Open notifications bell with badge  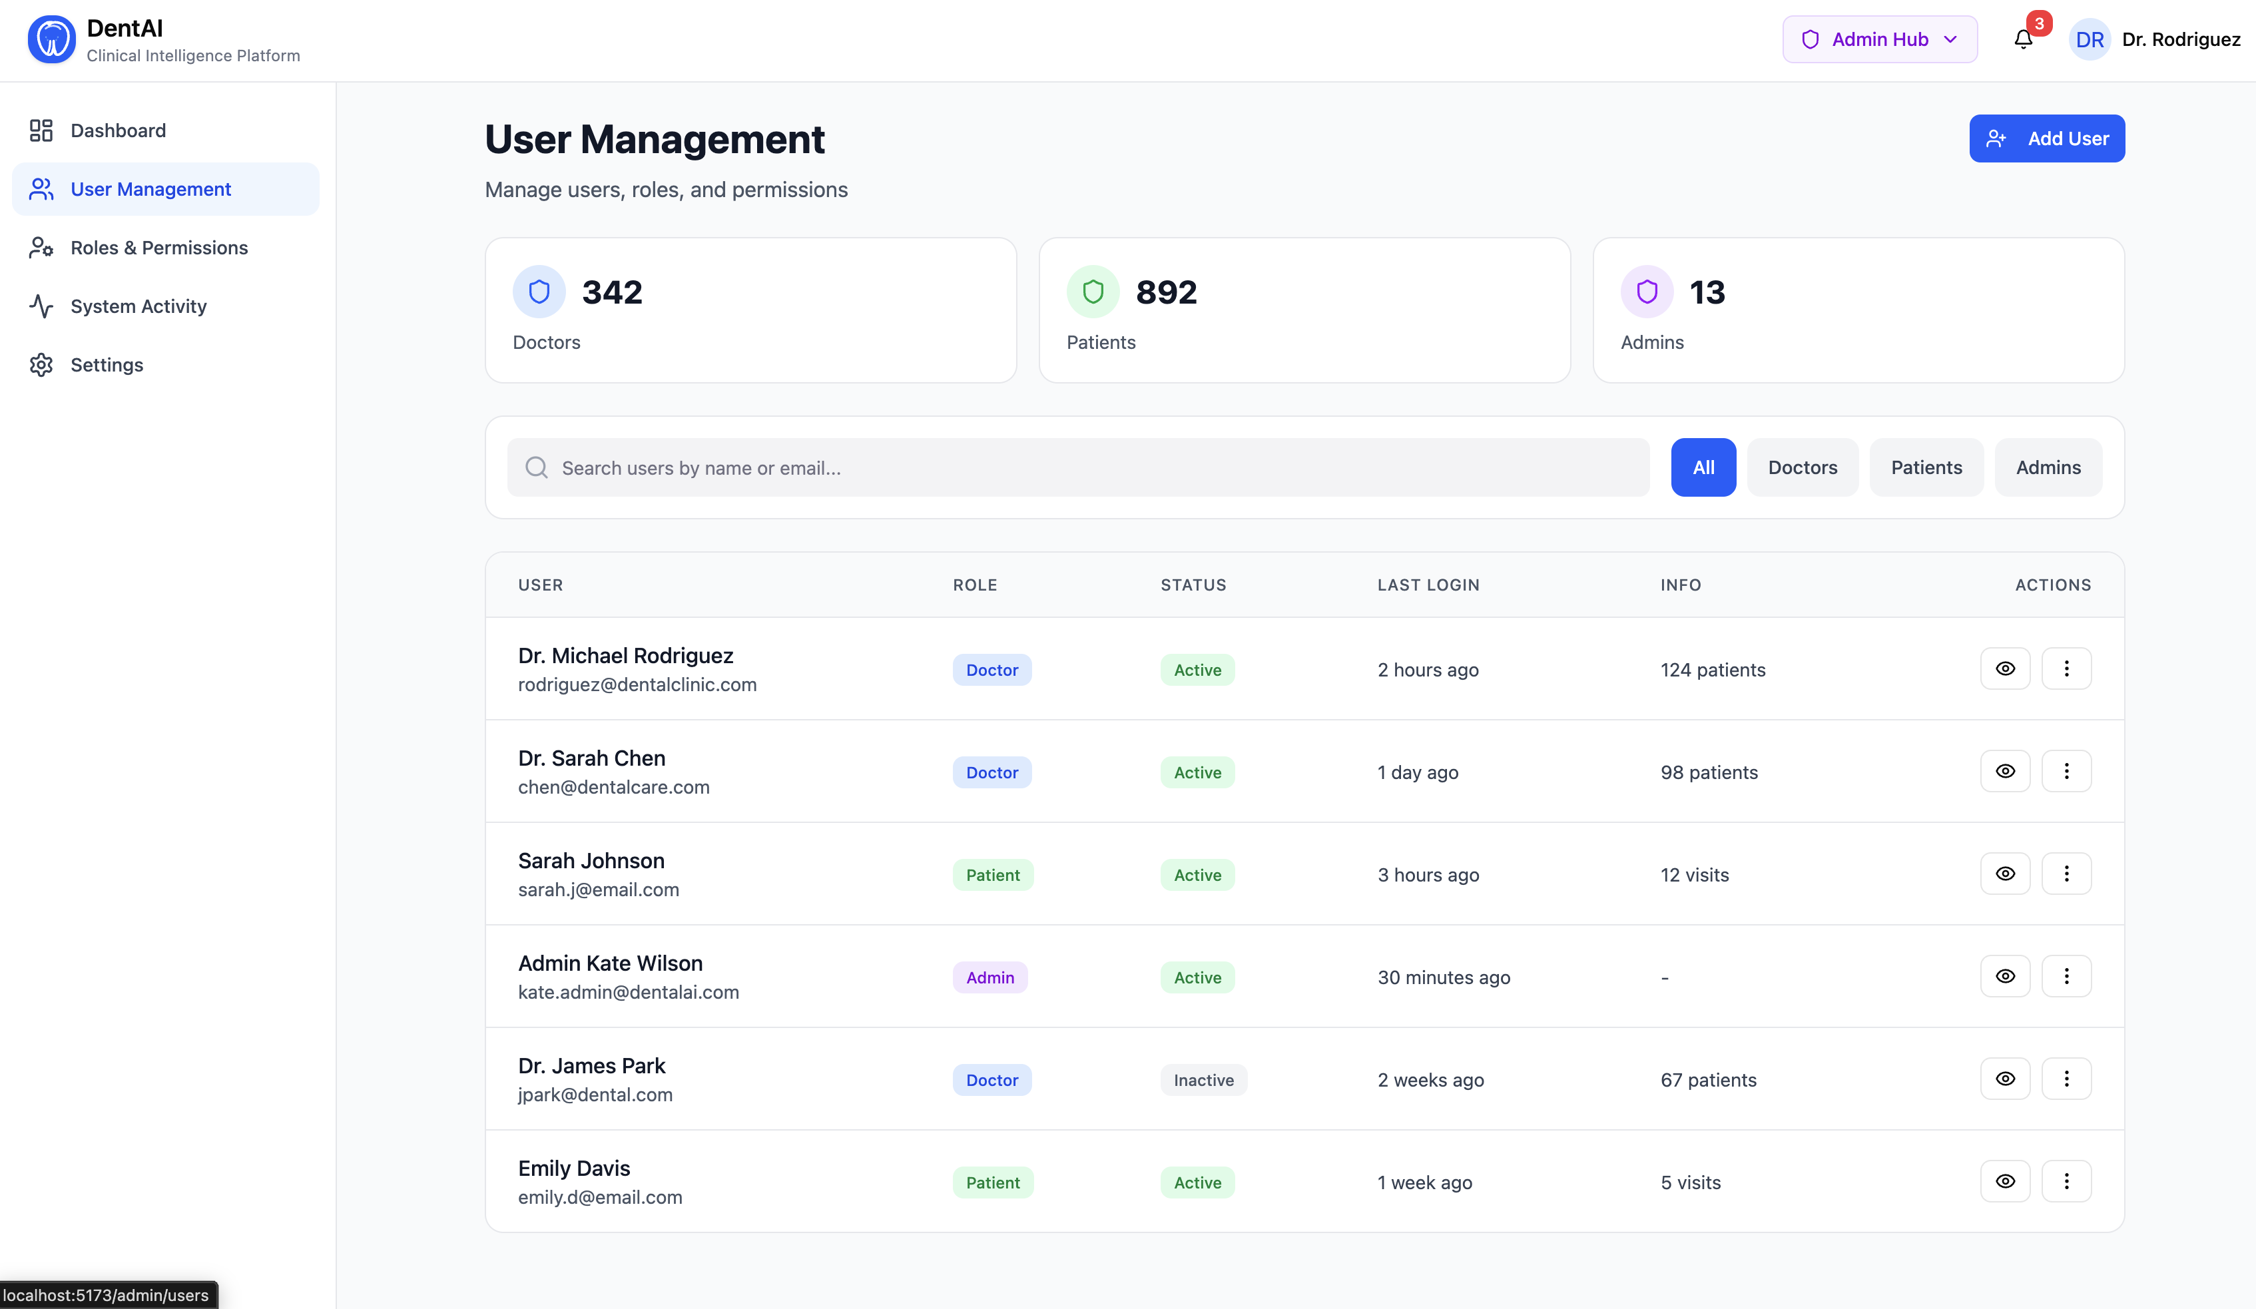click(x=2023, y=39)
